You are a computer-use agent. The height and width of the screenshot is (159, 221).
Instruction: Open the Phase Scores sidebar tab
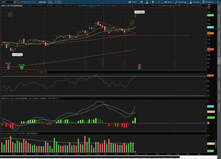coord(219,72)
